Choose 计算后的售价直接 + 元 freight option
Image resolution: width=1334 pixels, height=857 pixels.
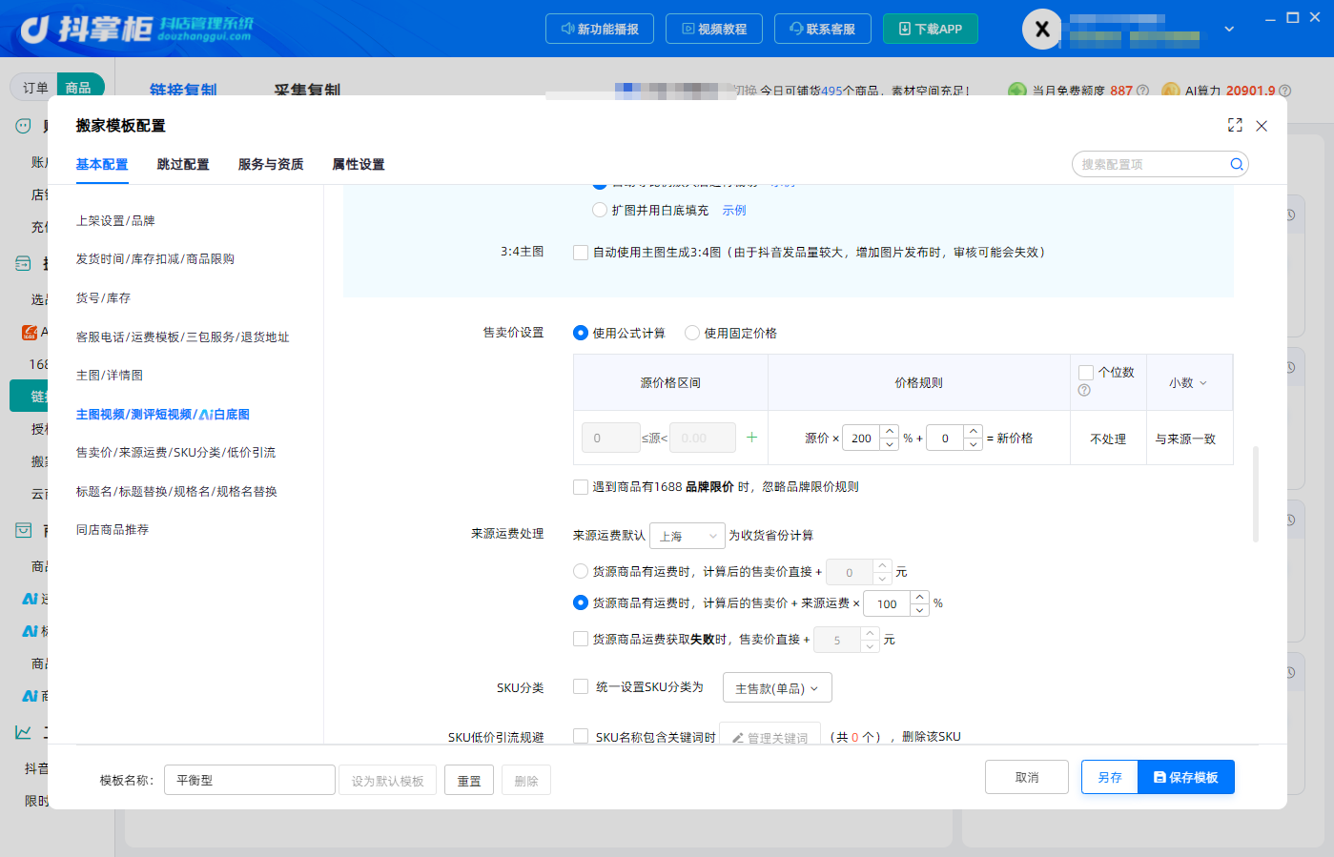[x=581, y=571]
